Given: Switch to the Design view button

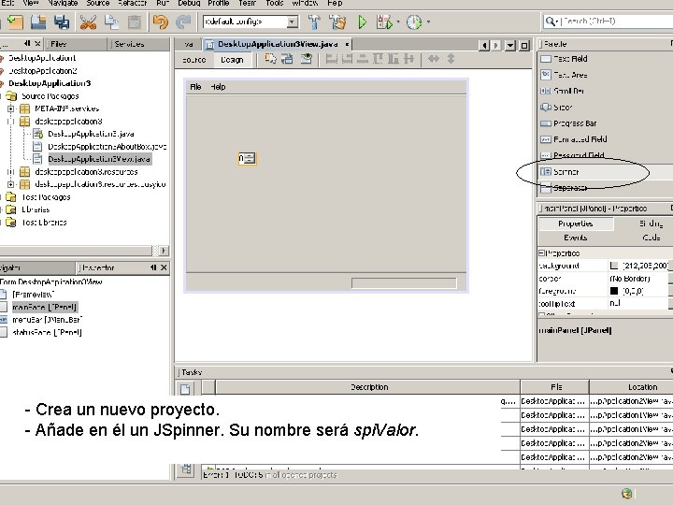Looking at the screenshot, I should [232, 60].
